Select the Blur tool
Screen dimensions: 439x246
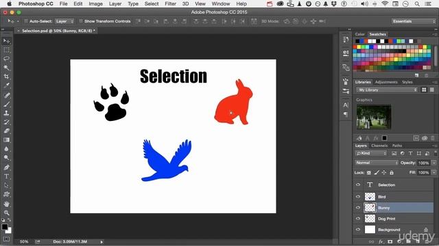coord(6,149)
